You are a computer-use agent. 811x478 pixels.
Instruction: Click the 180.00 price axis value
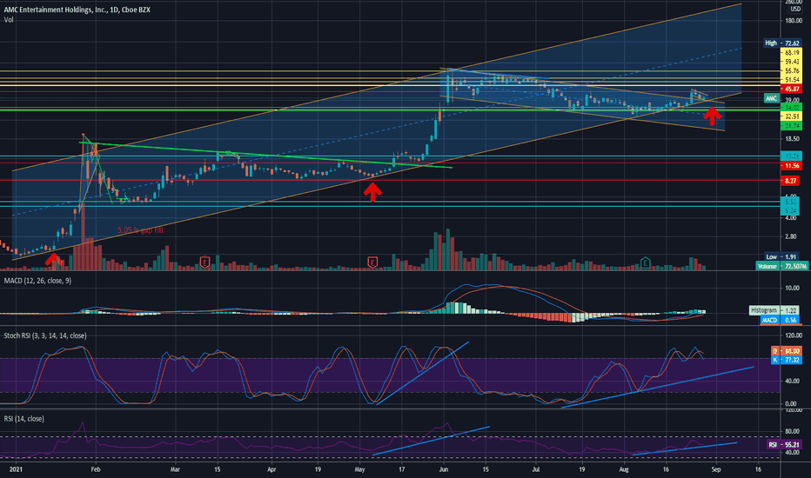tap(794, 21)
